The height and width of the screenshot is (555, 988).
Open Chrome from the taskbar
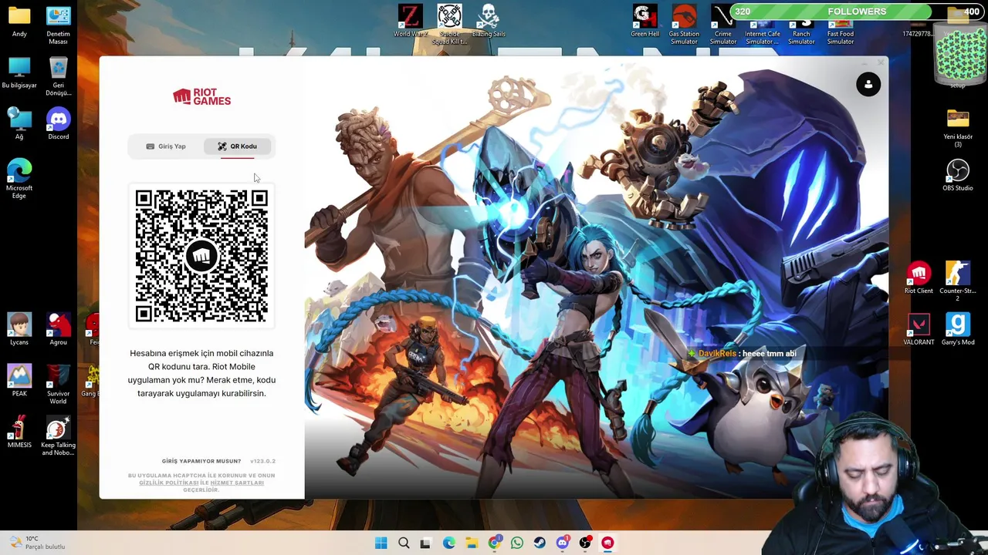(x=495, y=543)
